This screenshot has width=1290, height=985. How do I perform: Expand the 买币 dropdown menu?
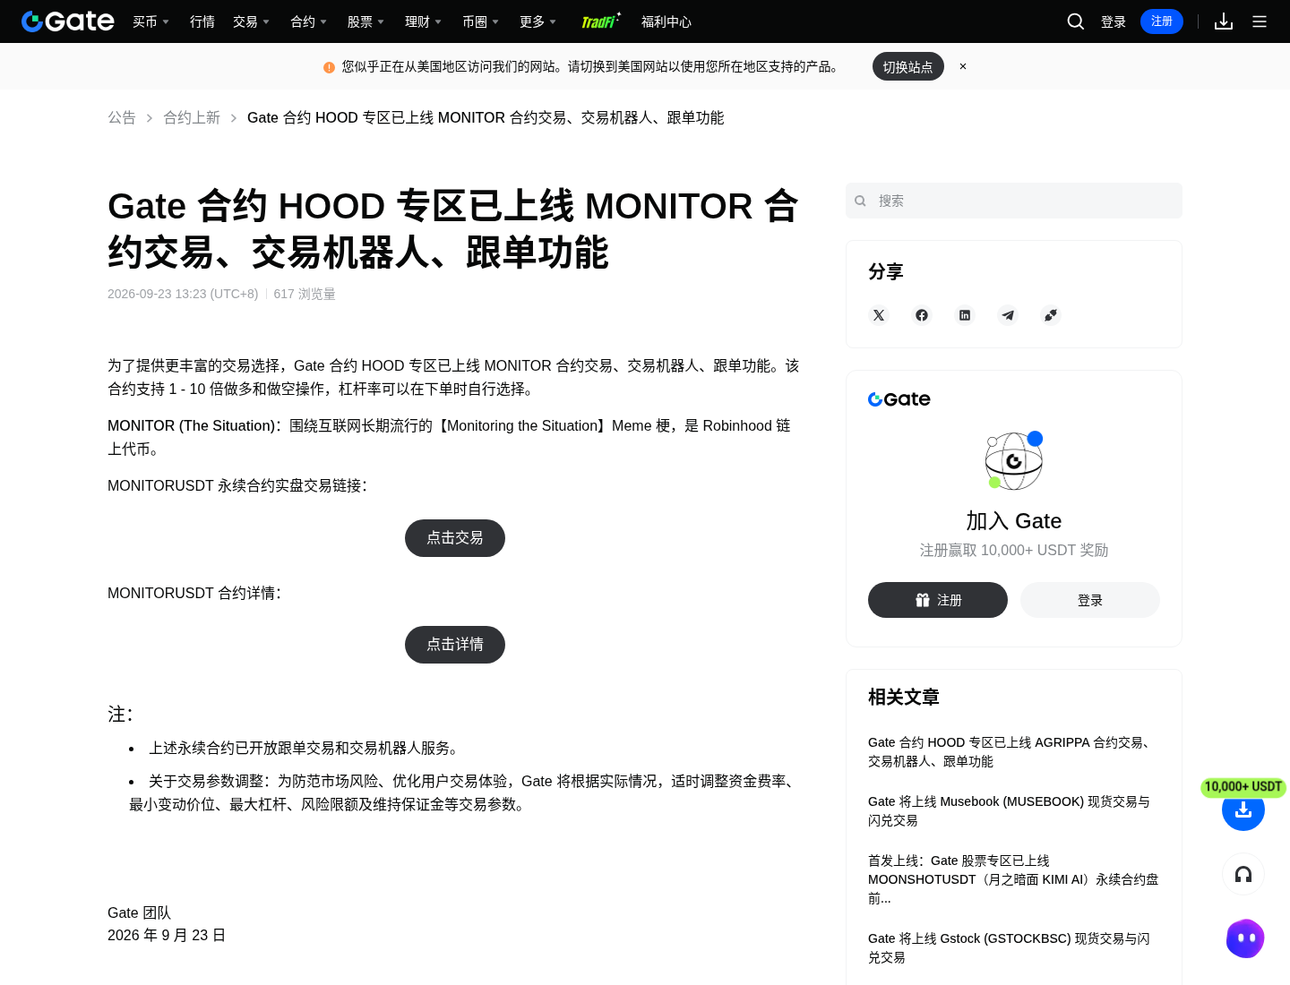coord(150,21)
